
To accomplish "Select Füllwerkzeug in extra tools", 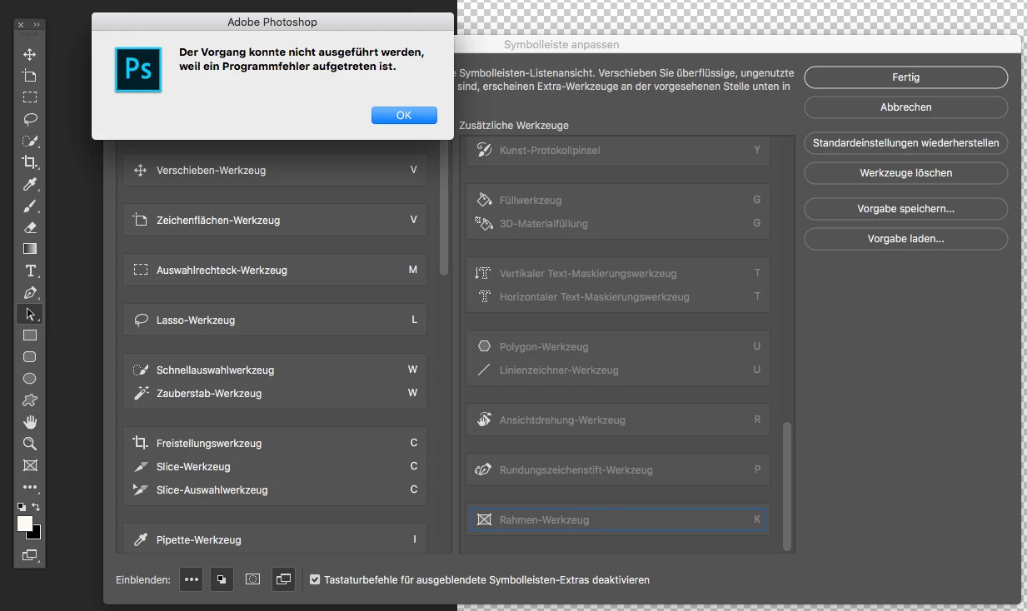I will [618, 200].
